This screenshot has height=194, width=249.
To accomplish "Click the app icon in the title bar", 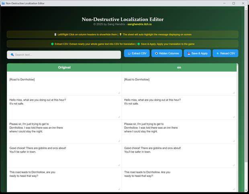I will (3, 3).
